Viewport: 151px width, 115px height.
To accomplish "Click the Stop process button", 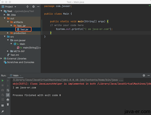I will [x=2, y=85].
